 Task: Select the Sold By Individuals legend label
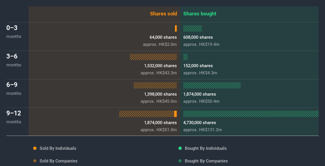(x=58, y=148)
